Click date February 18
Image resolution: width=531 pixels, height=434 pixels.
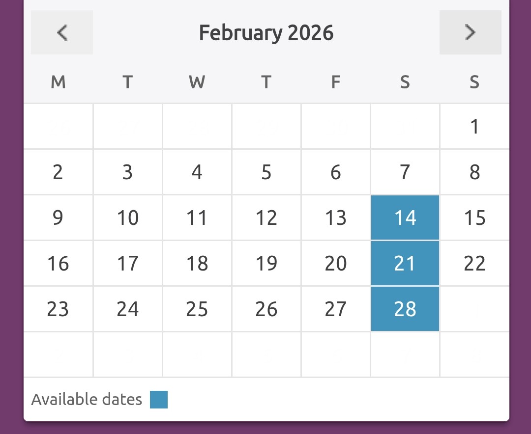pos(197,264)
